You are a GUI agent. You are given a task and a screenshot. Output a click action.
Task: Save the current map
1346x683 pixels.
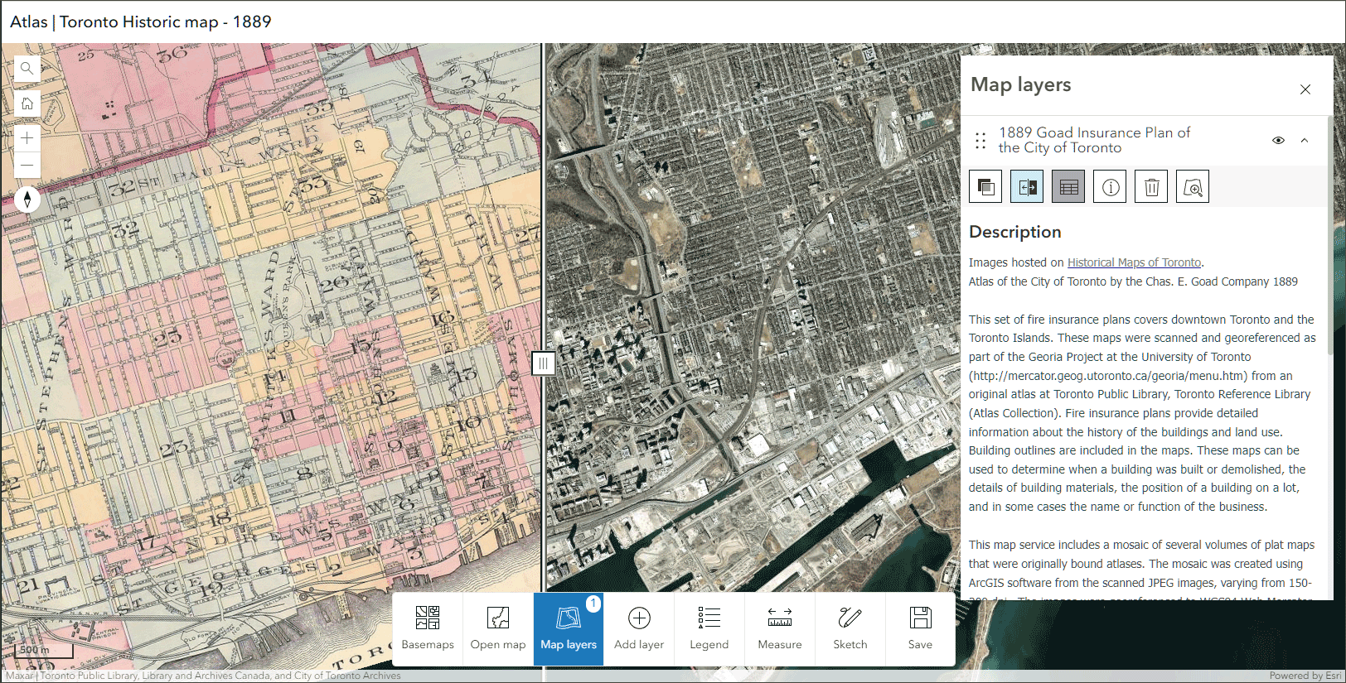click(920, 628)
